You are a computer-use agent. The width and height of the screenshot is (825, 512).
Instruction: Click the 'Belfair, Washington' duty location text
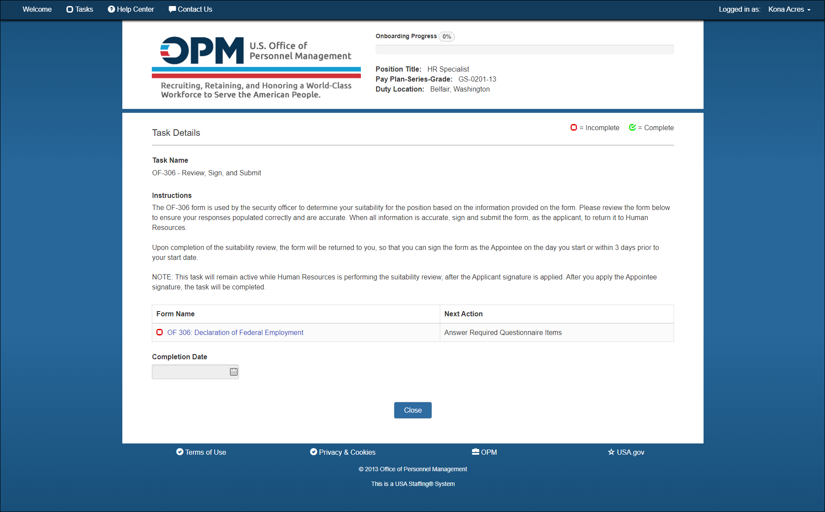(460, 89)
